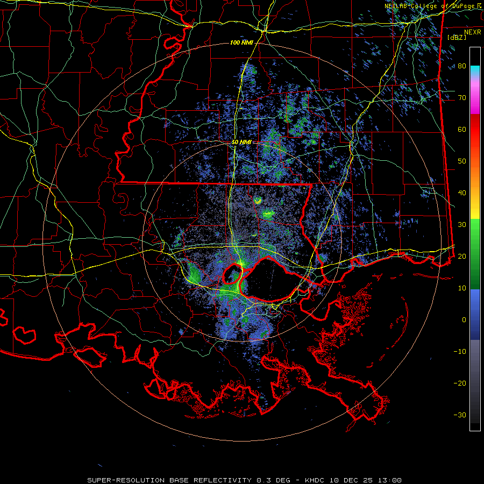
Task: Click the 20 dBZ scale label
Action: [462, 257]
